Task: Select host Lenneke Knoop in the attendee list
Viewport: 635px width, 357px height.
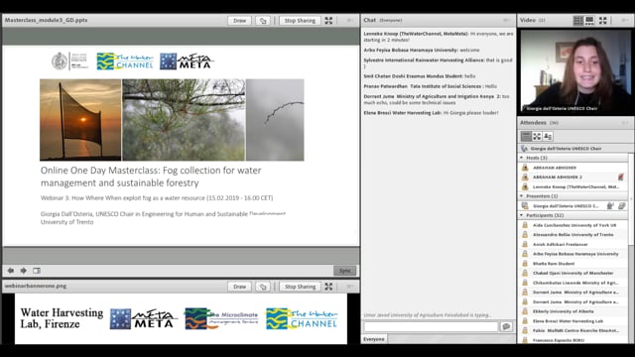Action: tap(573, 187)
